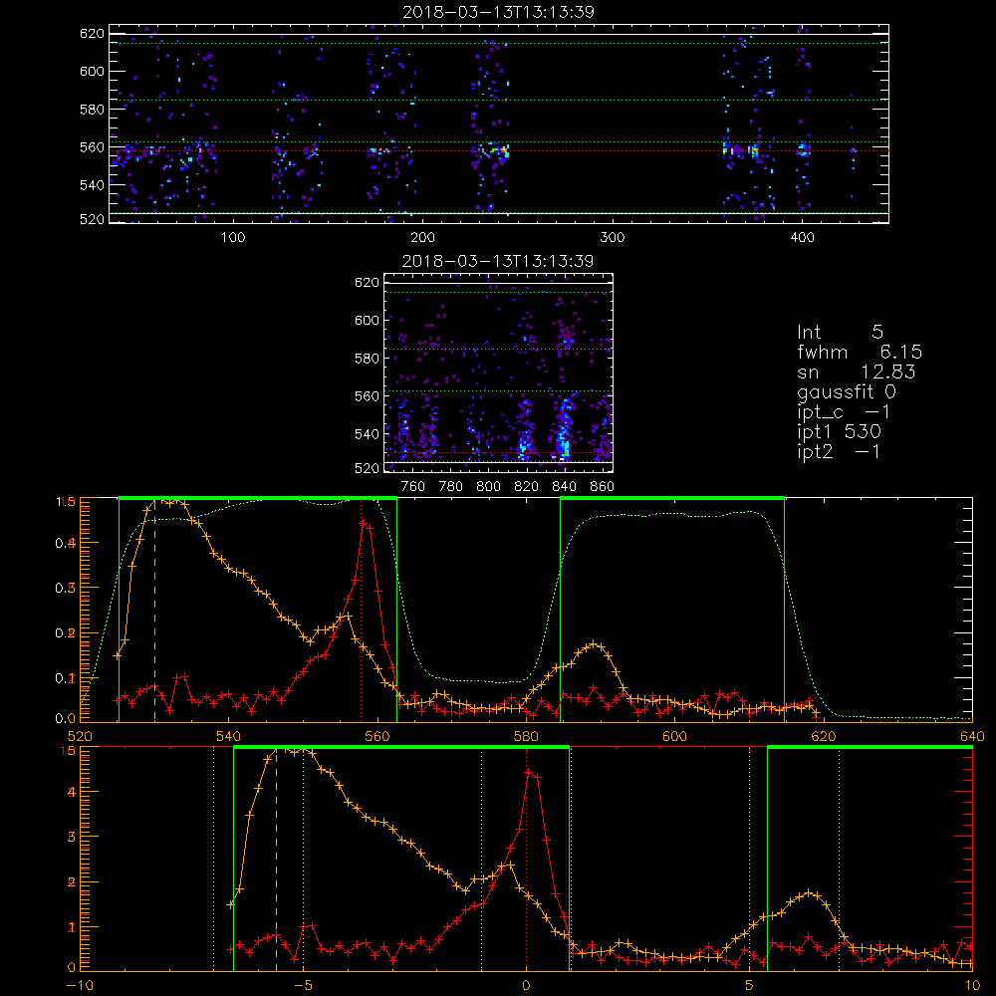Image resolution: width=996 pixels, height=996 pixels.
Task: Click x-axis label '100' under the top image
Action: [233, 238]
